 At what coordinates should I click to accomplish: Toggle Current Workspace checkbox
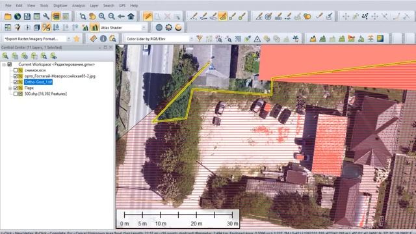point(10,64)
